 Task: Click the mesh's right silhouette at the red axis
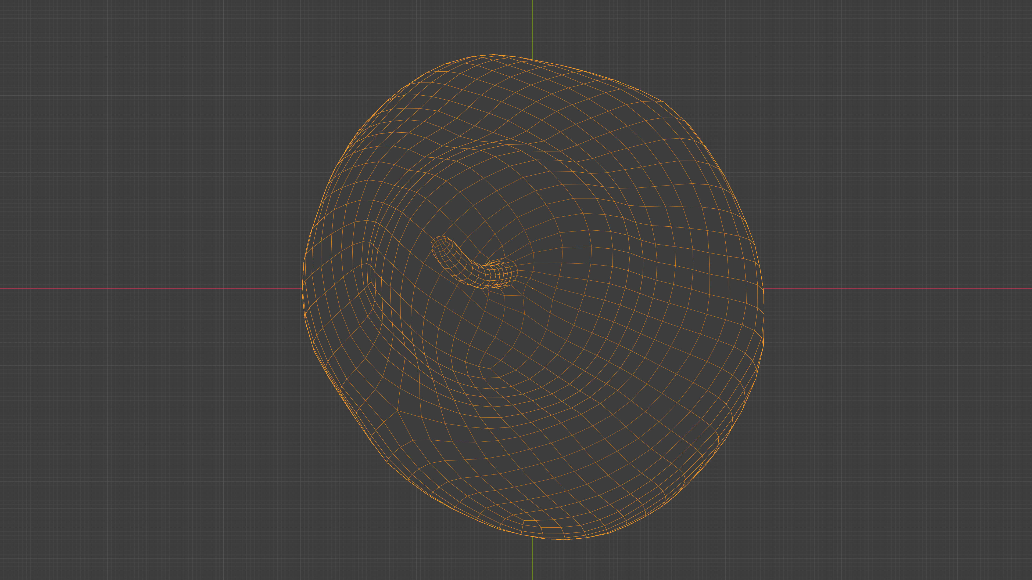click(x=764, y=288)
